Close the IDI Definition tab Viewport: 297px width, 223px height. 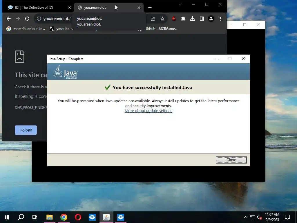click(x=70, y=8)
